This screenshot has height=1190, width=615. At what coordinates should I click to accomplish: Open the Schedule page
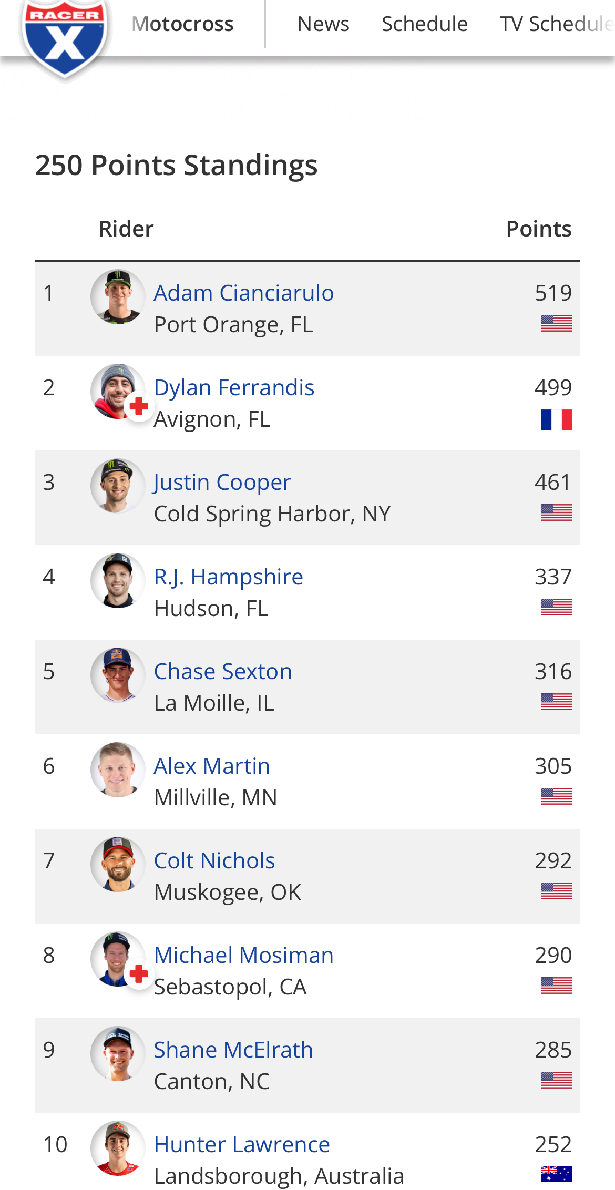(x=425, y=24)
